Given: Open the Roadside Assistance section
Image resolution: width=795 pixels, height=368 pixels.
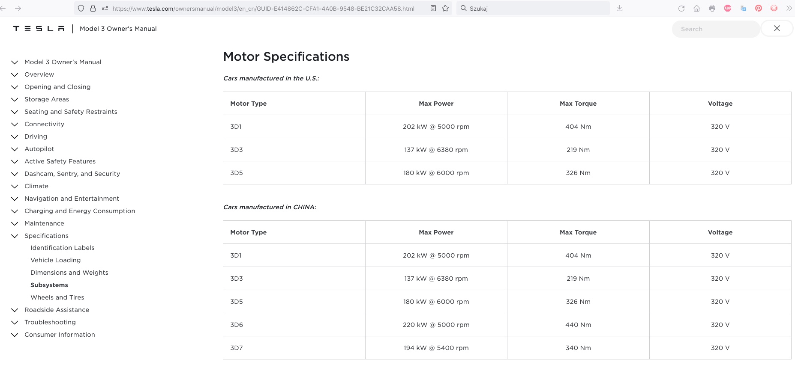Looking at the screenshot, I should pyautogui.click(x=57, y=310).
